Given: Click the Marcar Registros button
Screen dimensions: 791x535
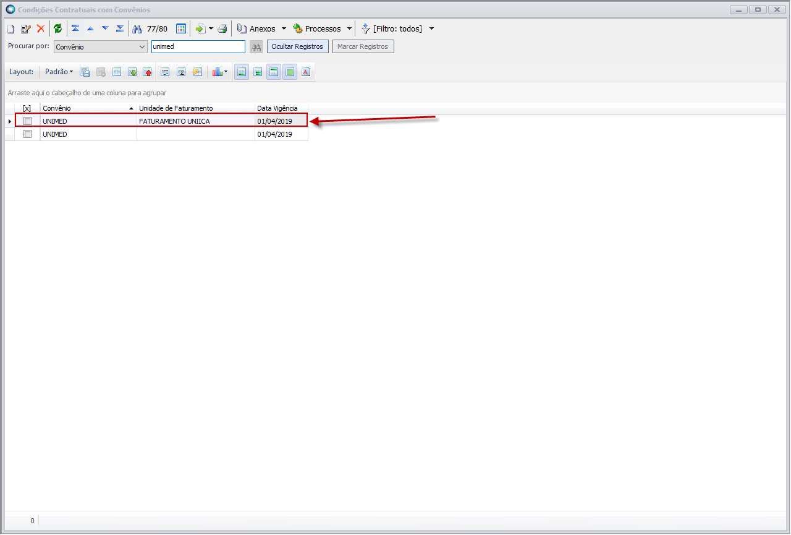Looking at the screenshot, I should tap(363, 47).
